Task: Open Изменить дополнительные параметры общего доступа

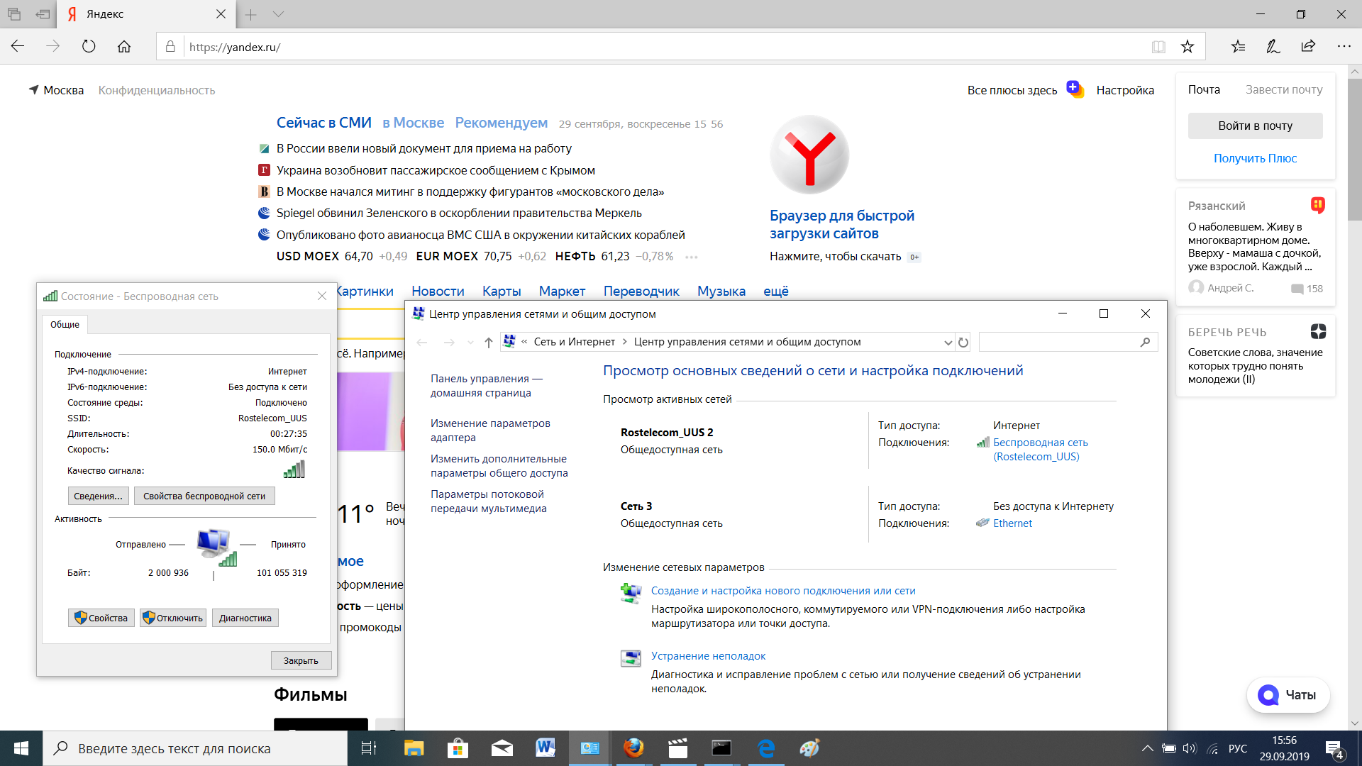Action: 499,466
